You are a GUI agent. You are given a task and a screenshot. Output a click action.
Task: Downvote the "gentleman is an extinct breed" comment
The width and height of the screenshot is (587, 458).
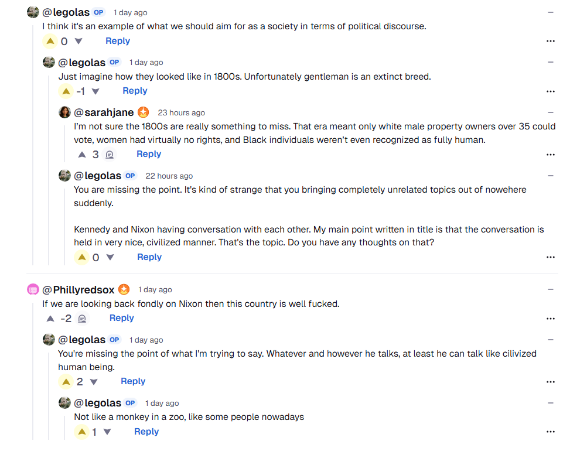95,91
